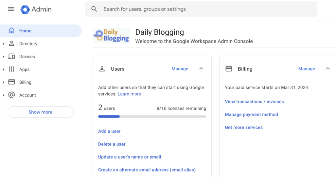
Task: Open the hamburger main menu icon
Action: 11,9
